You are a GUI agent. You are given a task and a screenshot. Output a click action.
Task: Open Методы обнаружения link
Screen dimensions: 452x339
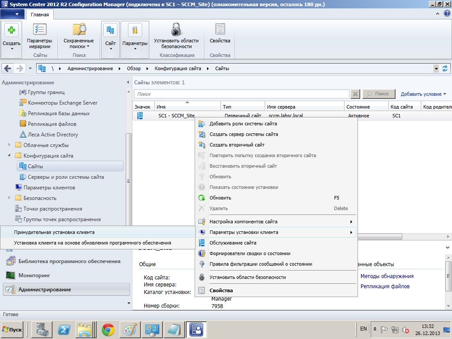click(x=387, y=276)
